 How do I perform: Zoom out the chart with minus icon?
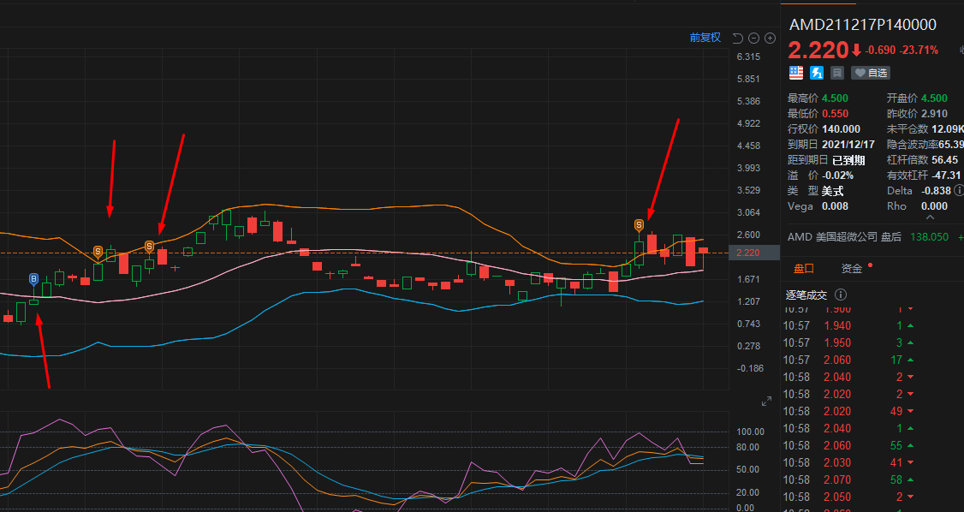pyautogui.click(x=753, y=39)
